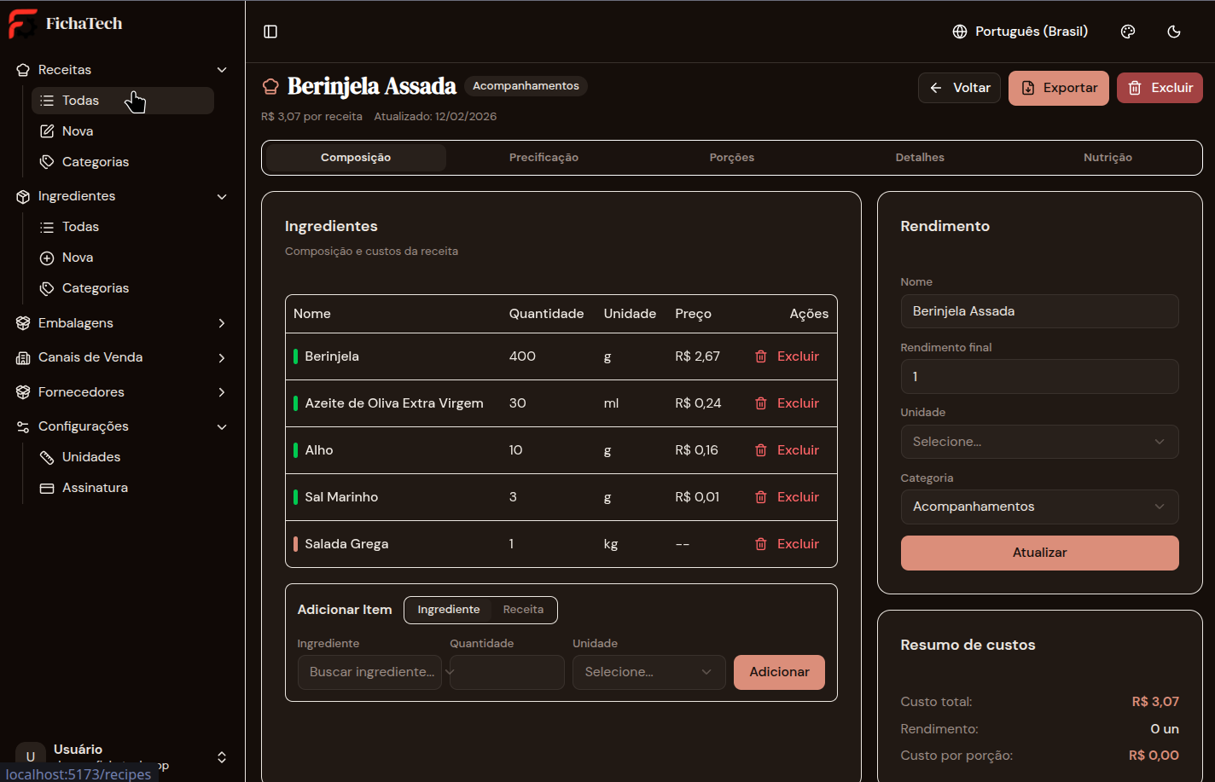Image resolution: width=1215 pixels, height=782 pixels.
Task: Click the trash icon next to Berinjela
Action: [760, 356]
